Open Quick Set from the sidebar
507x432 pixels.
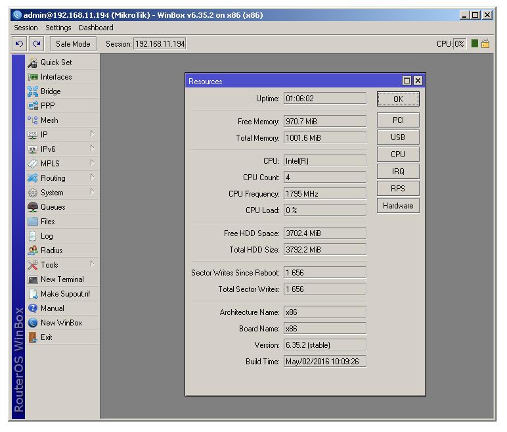(56, 62)
